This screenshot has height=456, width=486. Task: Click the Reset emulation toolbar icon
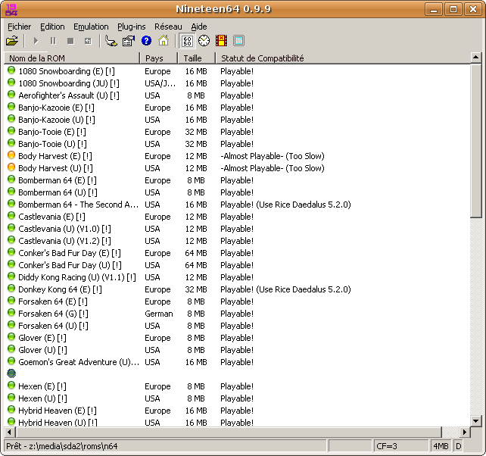click(x=88, y=41)
